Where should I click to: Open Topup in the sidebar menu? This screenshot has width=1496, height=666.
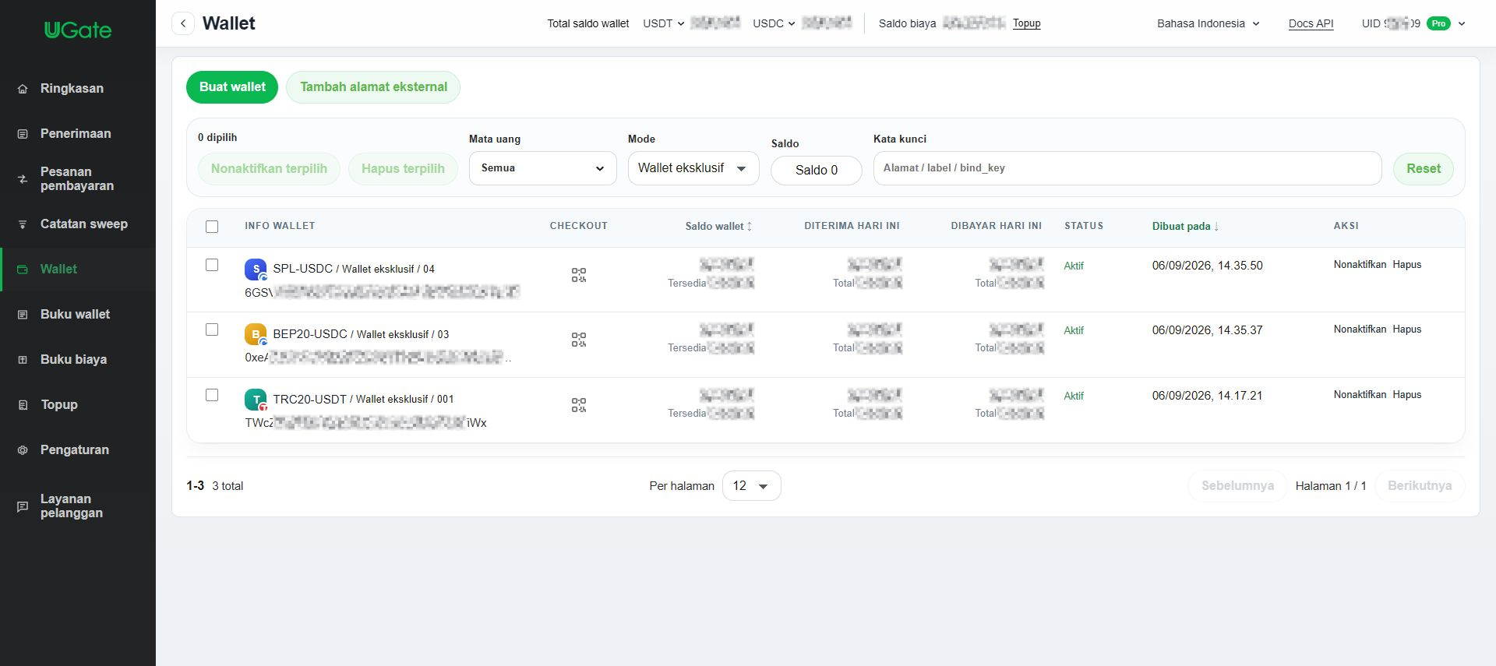click(x=78, y=405)
